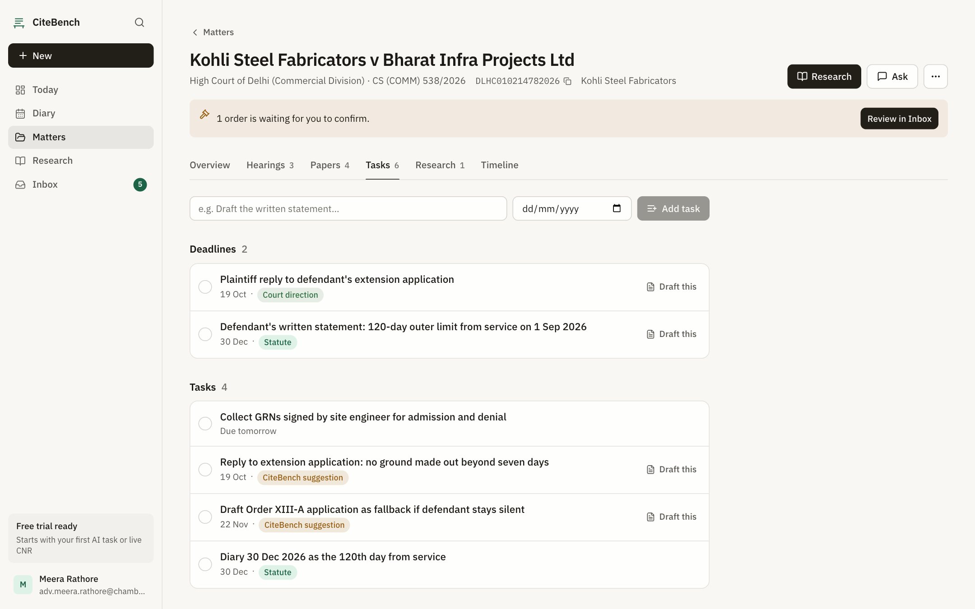Screen dimensions: 975x609
Task: Click the New button in sidebar
Action: (x=81, y=55)
